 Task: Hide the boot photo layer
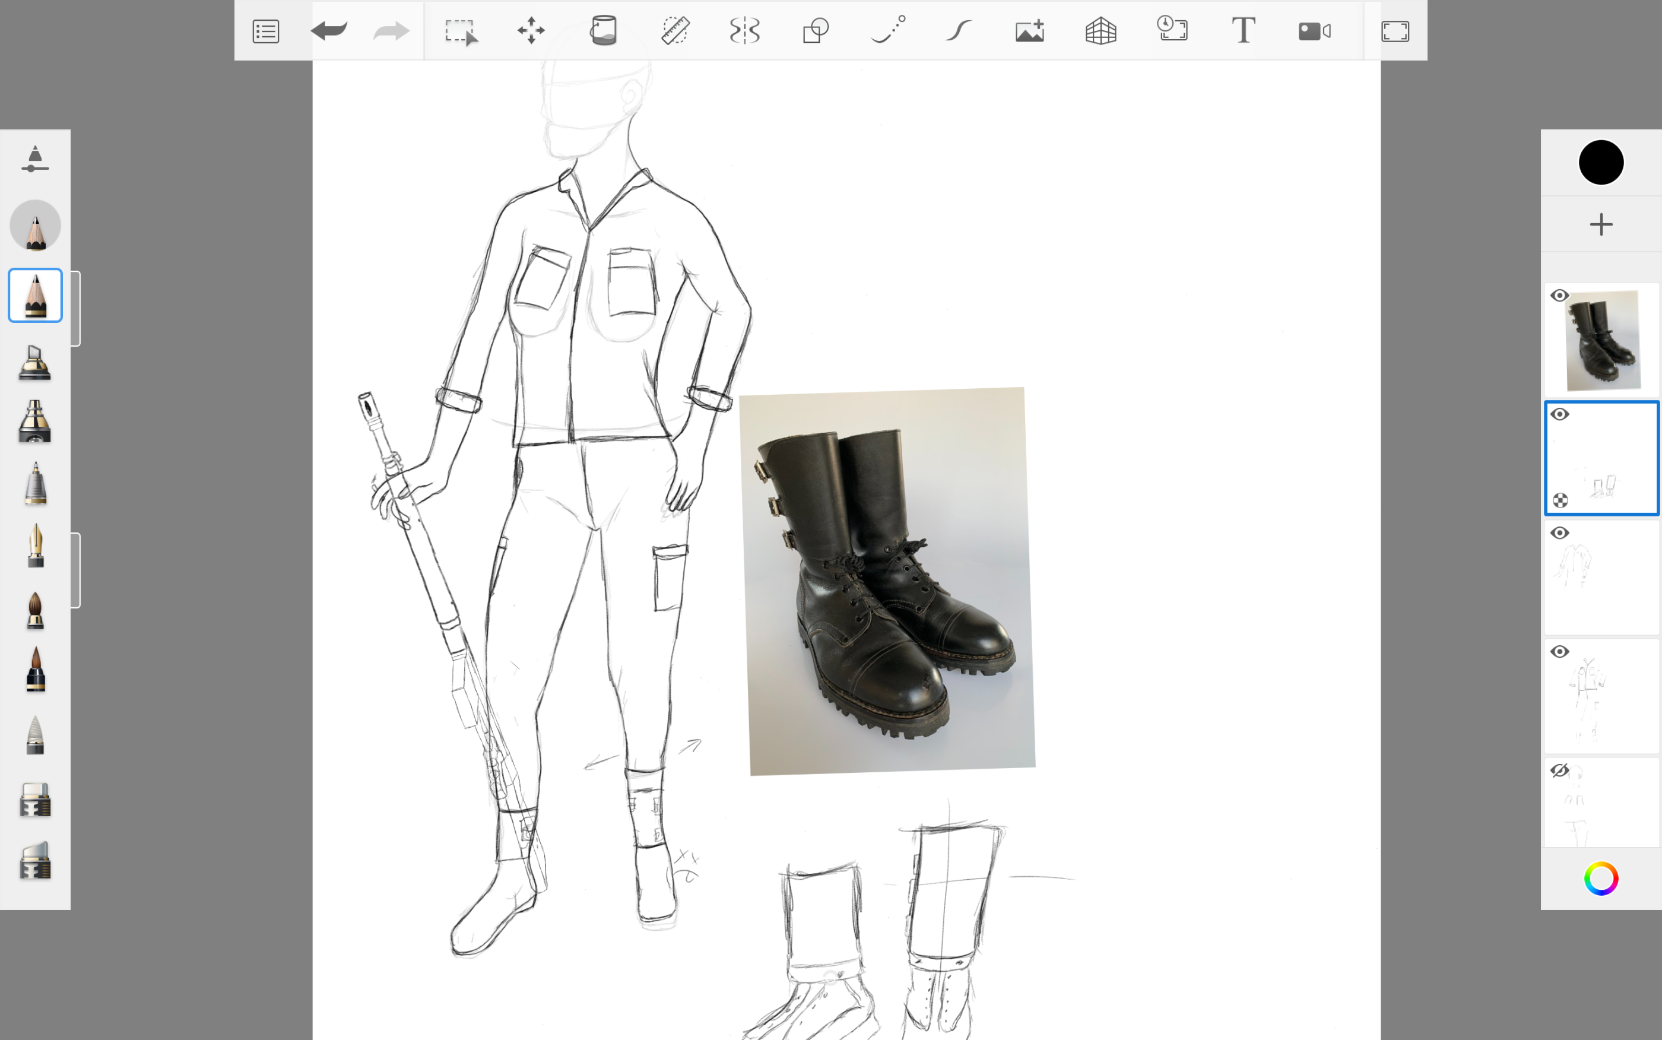(1559, 296)
